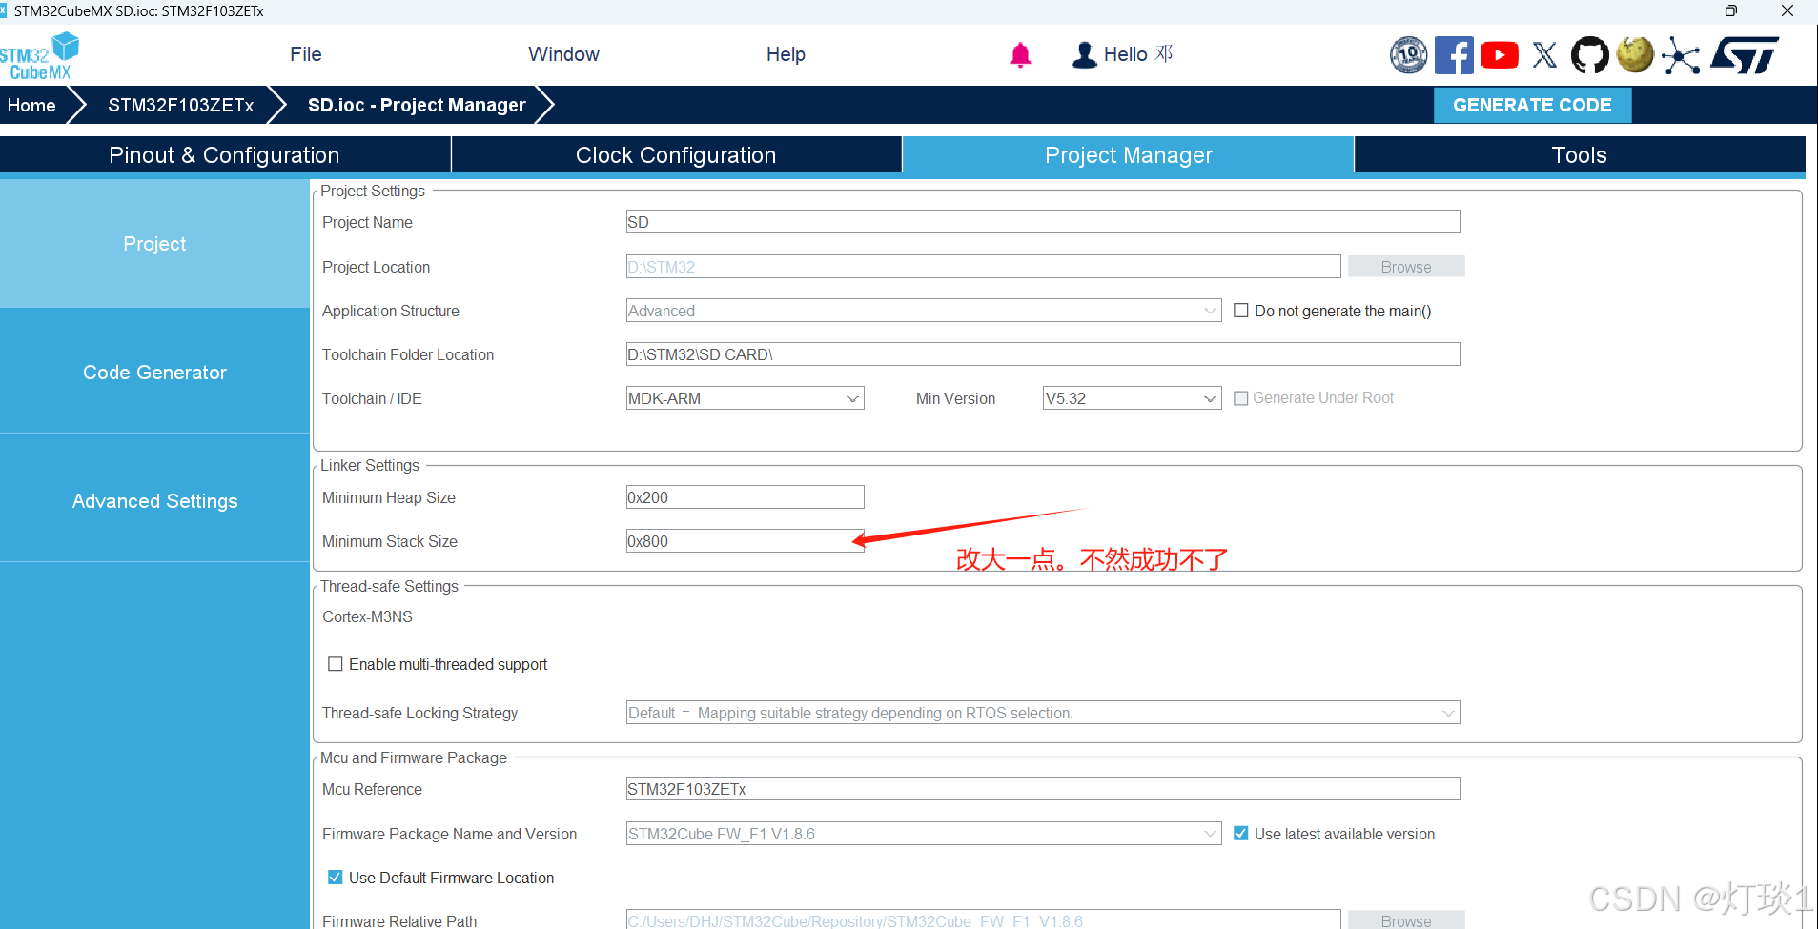Click Browse next to Project Location
The height and width of the screenshot is (929, 1818).
pos(1406,267)
